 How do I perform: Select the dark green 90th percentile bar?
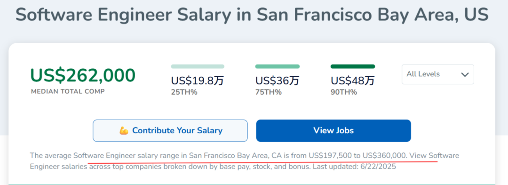pos(353,66)
